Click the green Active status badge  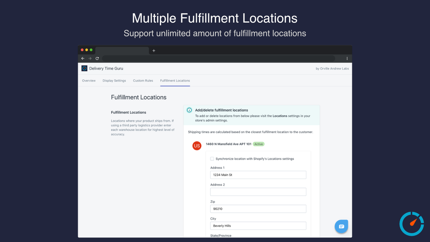click(x=258, y=144)
